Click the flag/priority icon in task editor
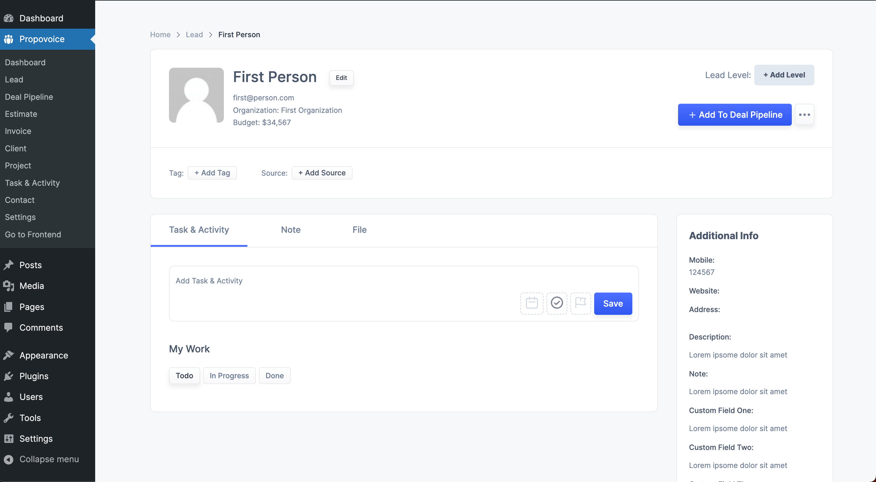The width and height of the screenshot is (876, 482). [580, 303]
